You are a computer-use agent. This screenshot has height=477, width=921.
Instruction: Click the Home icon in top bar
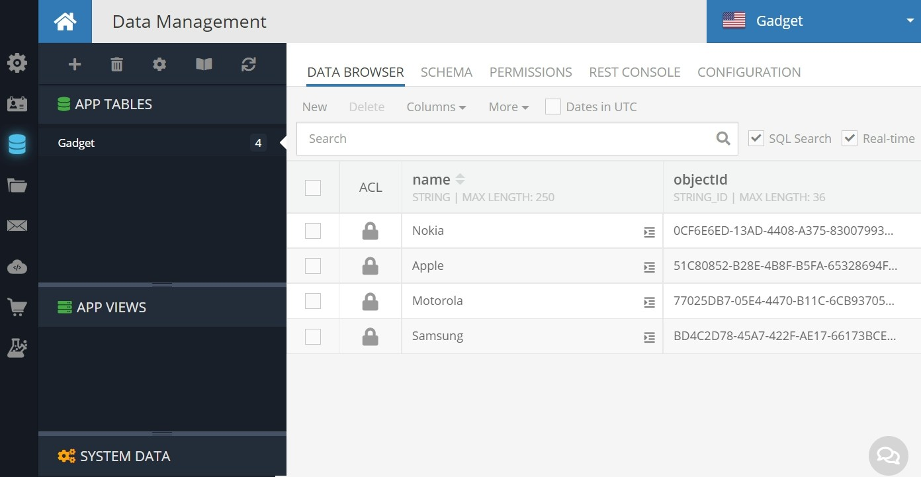pos(65,22)
